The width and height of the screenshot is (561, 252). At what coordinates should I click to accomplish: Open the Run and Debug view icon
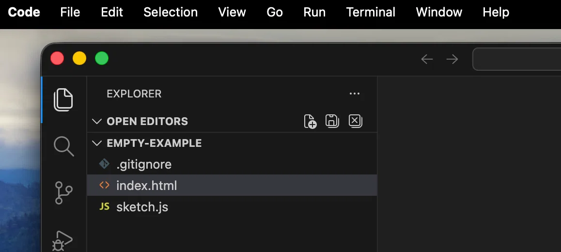62,241
